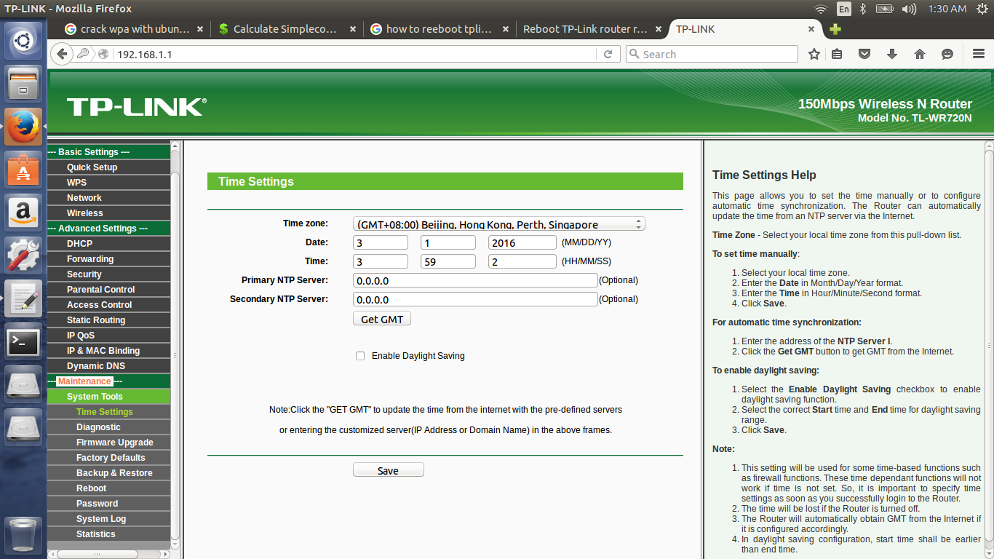Open the Files manager in launcher

pos(24,84)
